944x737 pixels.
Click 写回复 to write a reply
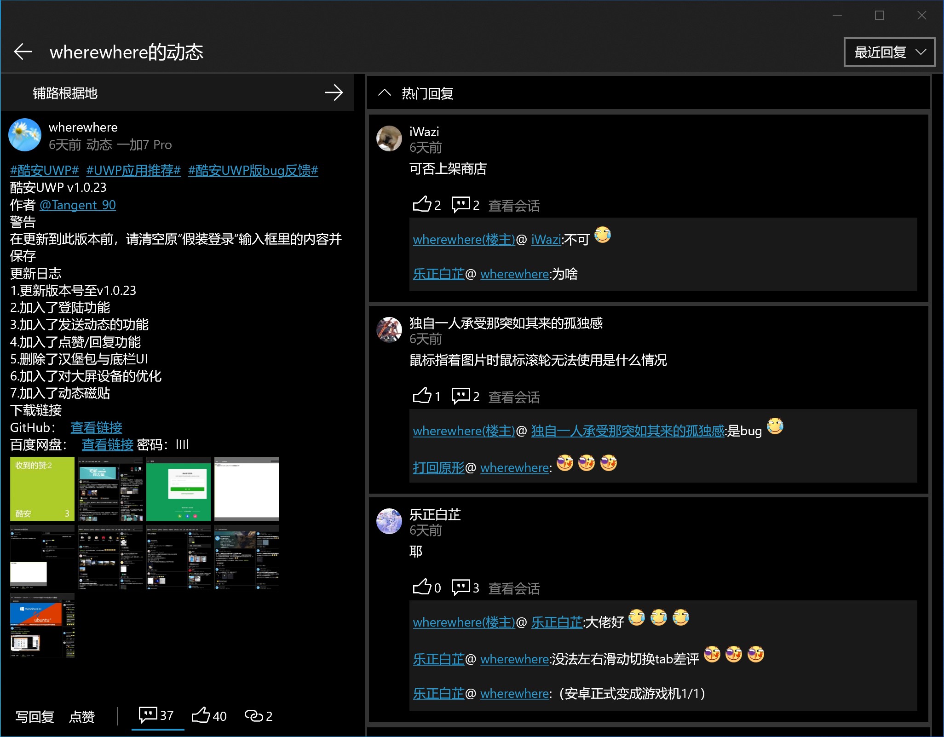coord(35,716)
